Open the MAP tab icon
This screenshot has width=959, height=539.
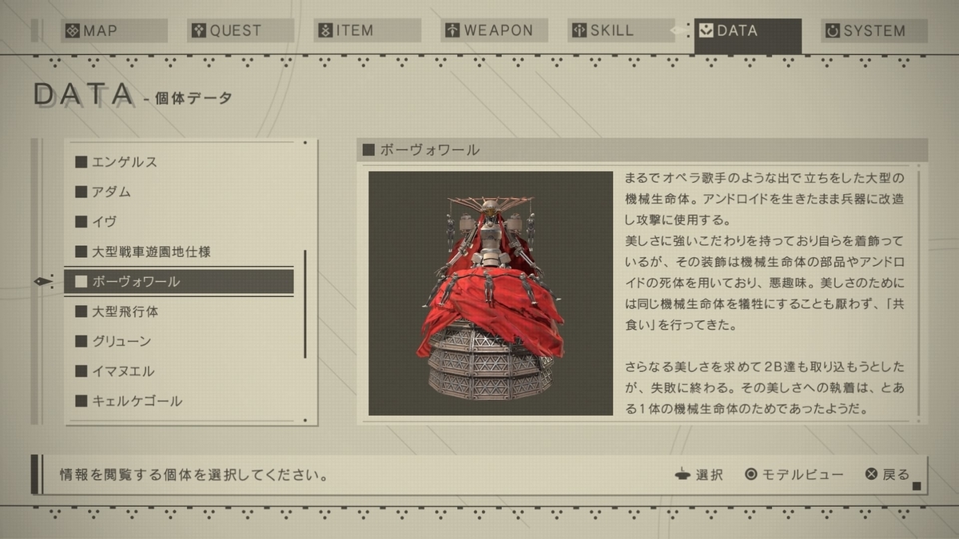point(72,31)
